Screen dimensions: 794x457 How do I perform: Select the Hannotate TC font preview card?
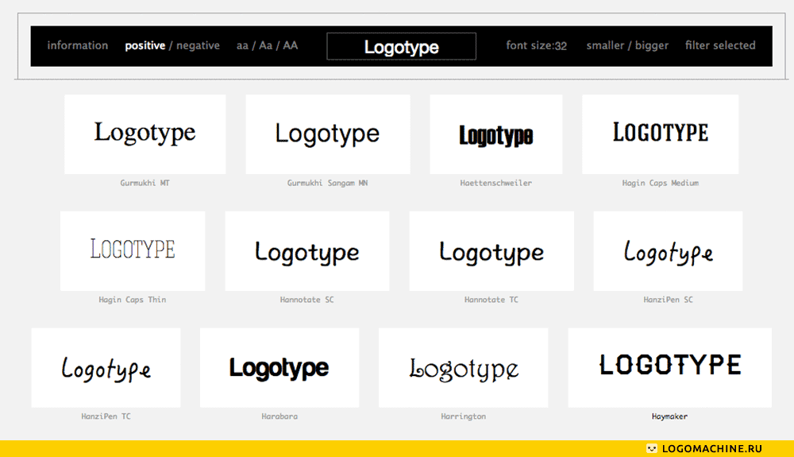click(x=491, y=251)
